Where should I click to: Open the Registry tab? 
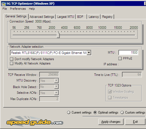(107, 17)
